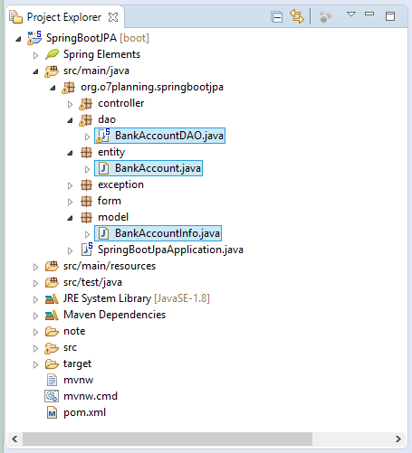Open the View Menu triangle dropdown
The height and width of the screenshot is (453, 412).
(351, 14)
